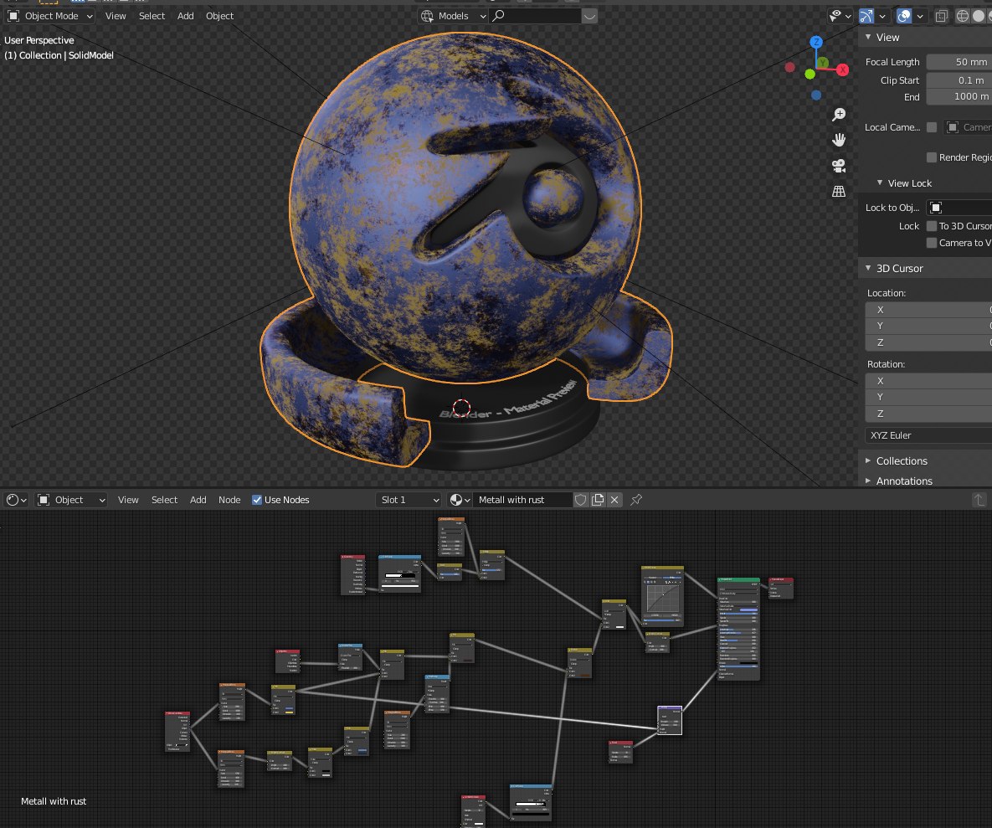Open the shader type Object dropdown
992x828 pixels.
click(71, 500)
